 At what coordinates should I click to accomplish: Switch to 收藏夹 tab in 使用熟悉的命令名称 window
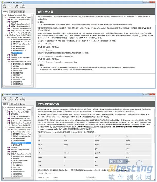(x=21, y=104)
